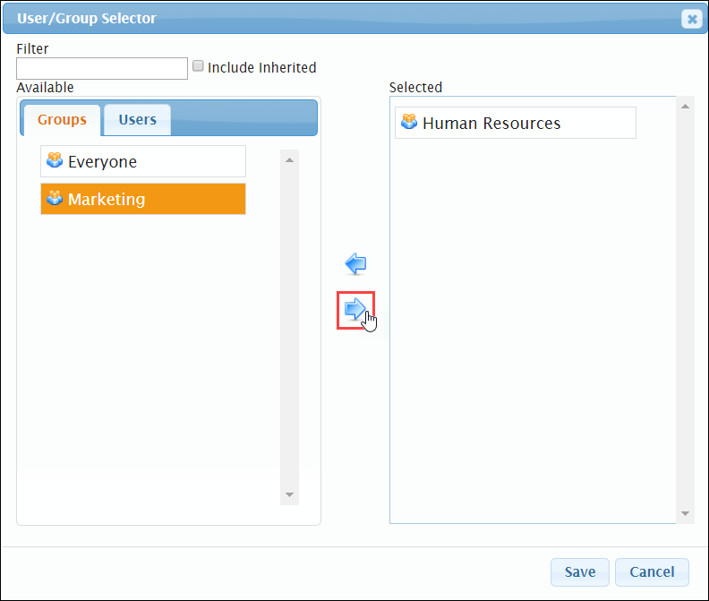Select the Everyone group entry
709x601 pixels.
143,161
